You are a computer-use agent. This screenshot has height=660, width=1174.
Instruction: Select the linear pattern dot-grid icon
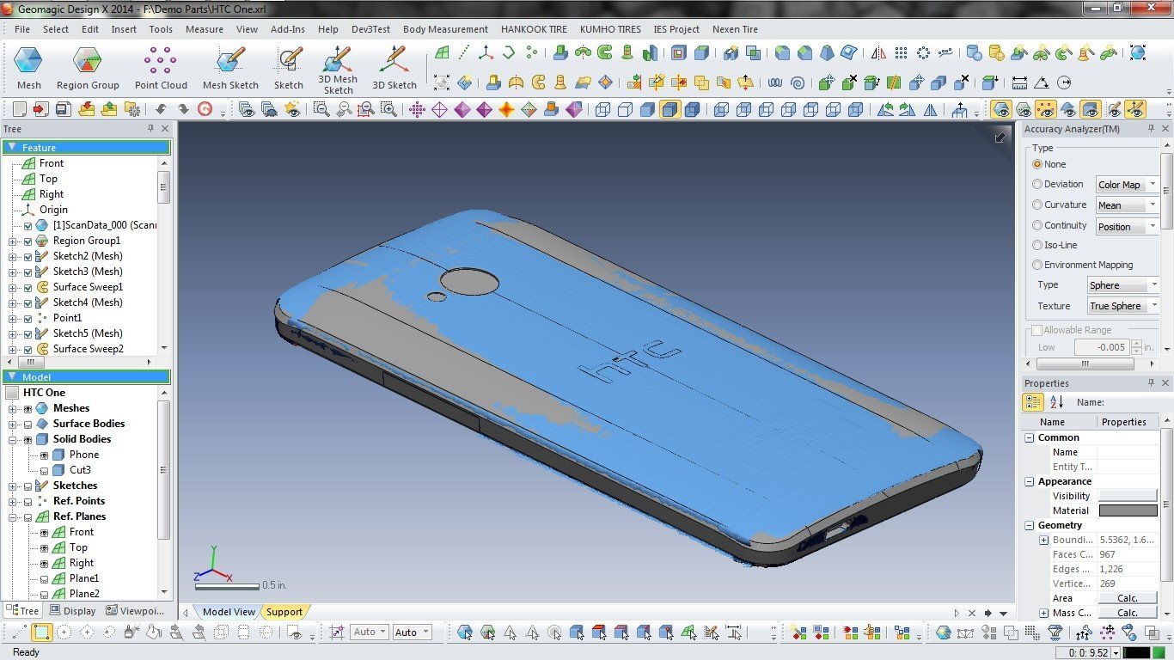point(901,52)
